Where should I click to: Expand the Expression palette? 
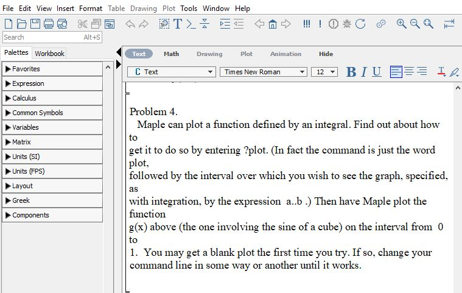(52, 83)
